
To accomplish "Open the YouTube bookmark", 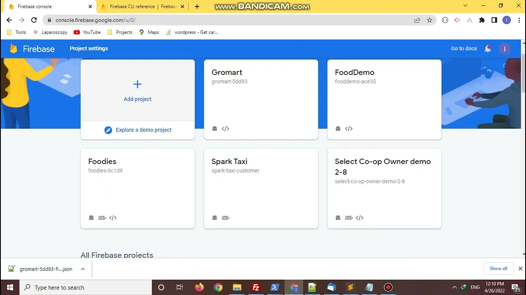I will tap(87, 32).
